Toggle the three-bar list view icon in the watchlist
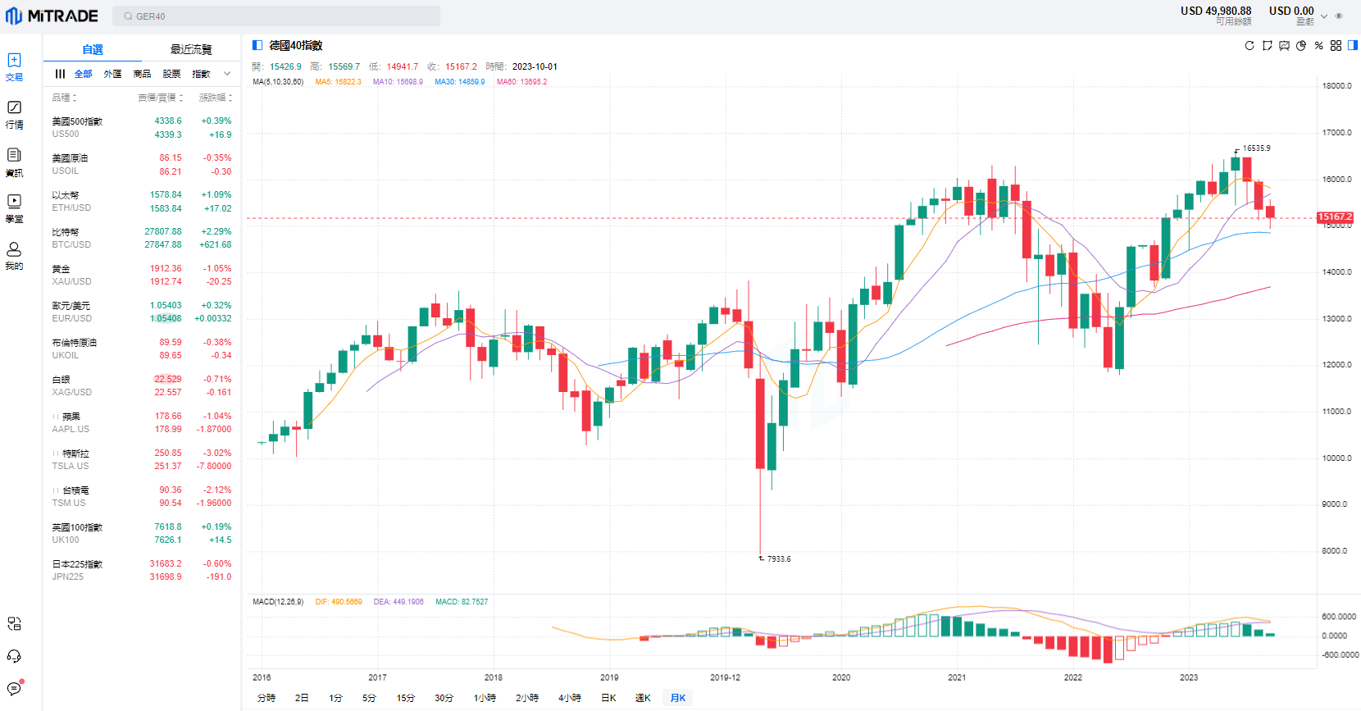Image resolution: width=1361 pixels, height=711 pixels. 60,74
